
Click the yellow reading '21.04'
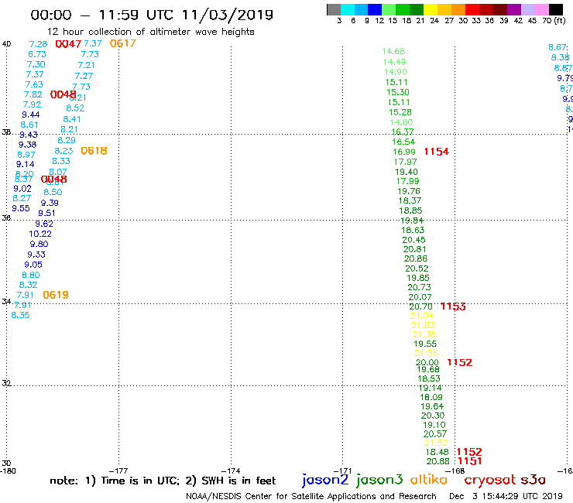coord(422,316)
